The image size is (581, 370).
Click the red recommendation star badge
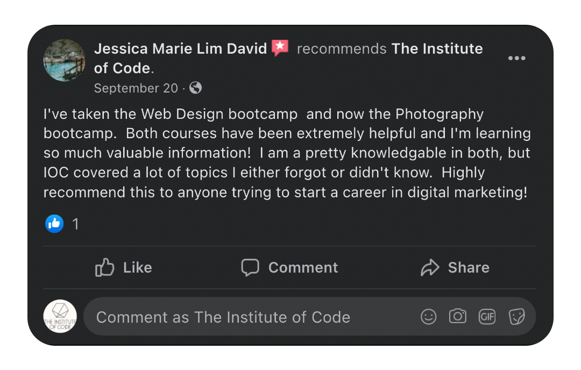click(x=280, y=48)
